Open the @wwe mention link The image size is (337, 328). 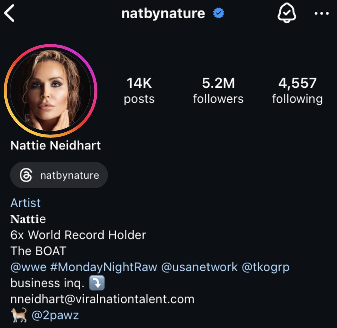28,267
